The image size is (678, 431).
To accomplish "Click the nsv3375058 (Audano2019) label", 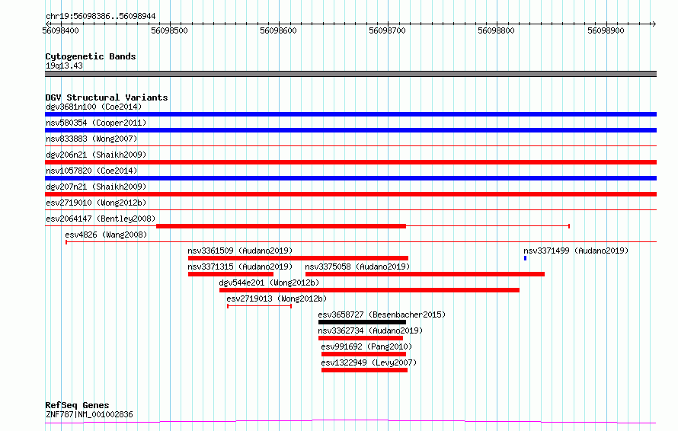I will coord(357,267).
